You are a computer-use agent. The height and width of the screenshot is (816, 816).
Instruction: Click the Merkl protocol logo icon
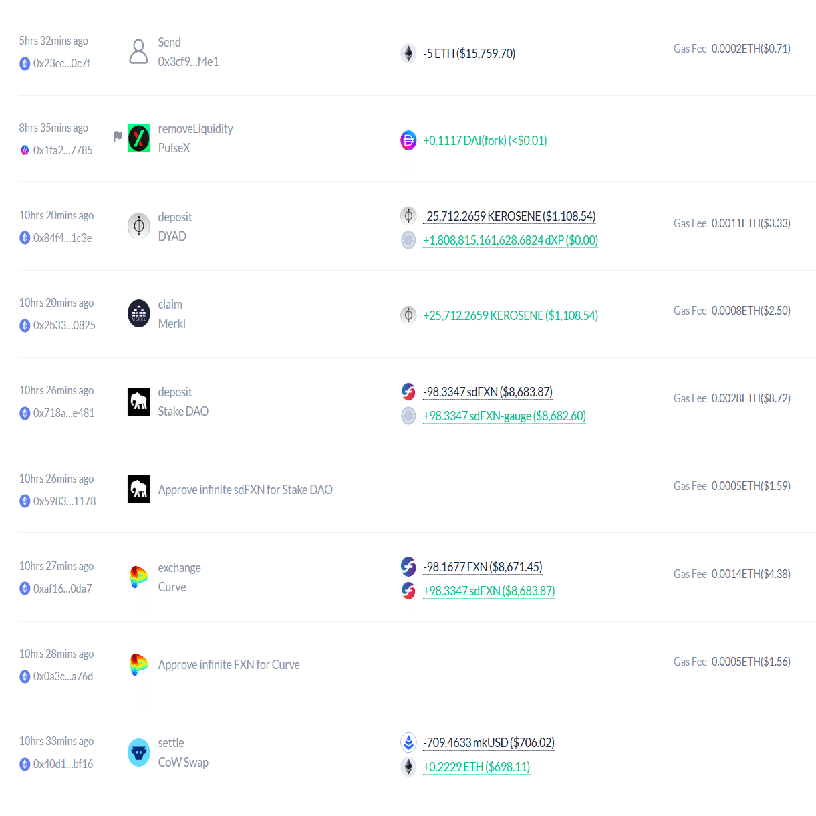(139, 313)
